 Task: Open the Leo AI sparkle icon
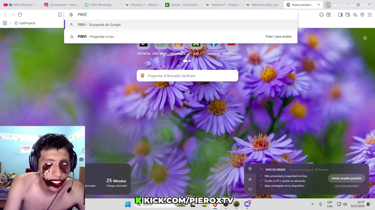click(355, 15)
